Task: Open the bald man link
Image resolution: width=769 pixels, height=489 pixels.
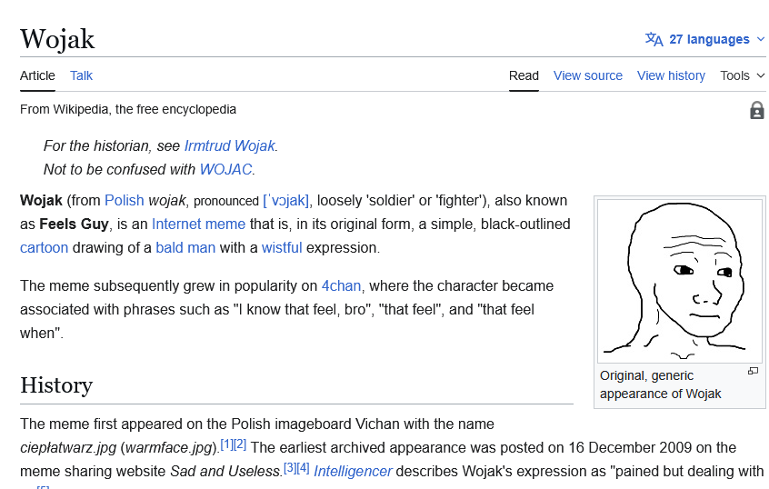Action: tap(185, 247)
